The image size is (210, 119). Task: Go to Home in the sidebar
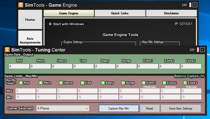(30, 19)
